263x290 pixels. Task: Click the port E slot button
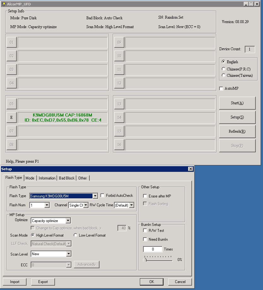(11, 118)
